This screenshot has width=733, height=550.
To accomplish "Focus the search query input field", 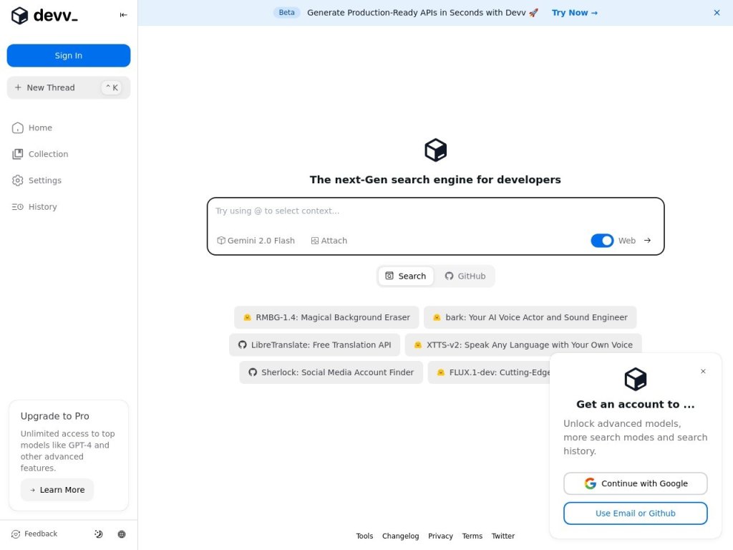I will pyautogui.click(x=436, y=211).
